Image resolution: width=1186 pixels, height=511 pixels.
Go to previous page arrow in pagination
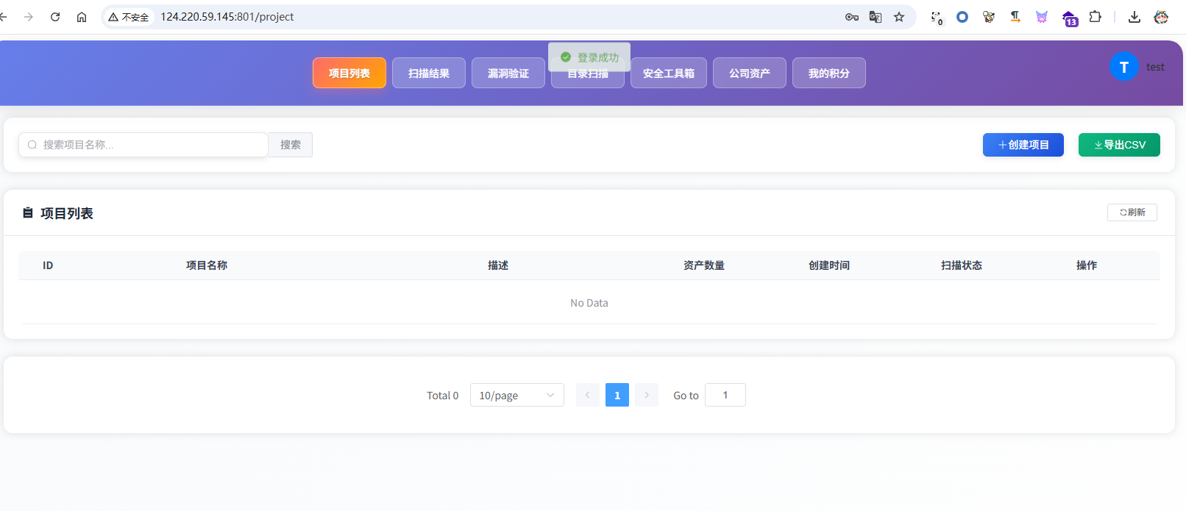(x=588, y=395)
